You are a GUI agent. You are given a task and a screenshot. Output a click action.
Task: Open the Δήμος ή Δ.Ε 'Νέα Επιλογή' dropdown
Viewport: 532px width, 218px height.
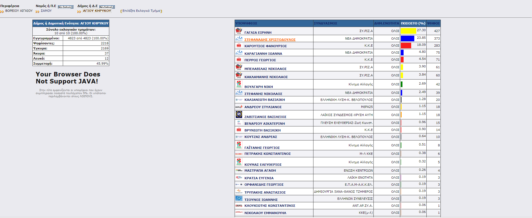point(107,7)
